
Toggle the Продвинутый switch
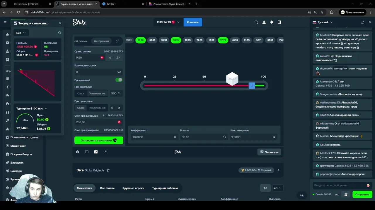coord(119,80)
